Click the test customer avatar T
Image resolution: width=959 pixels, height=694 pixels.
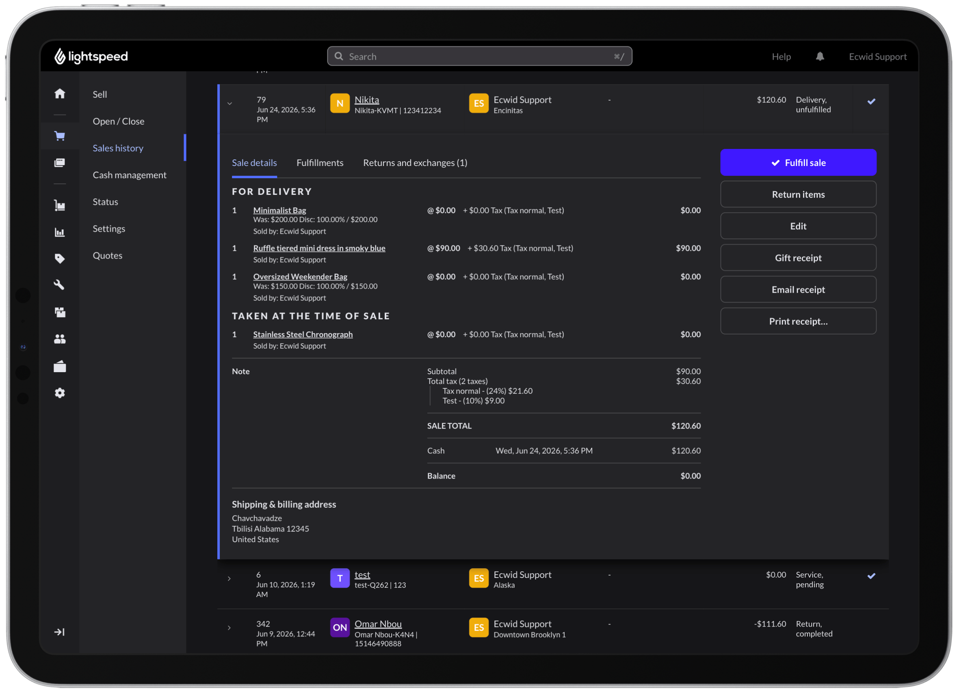coord(340,579)
